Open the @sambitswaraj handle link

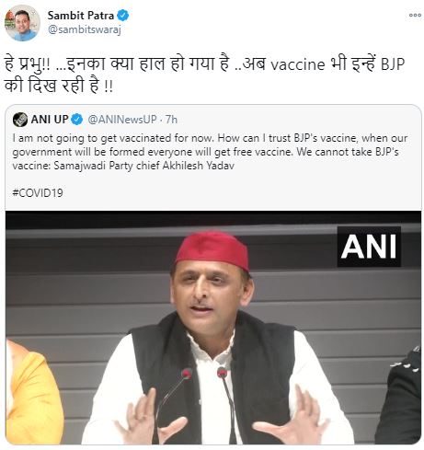85,29
